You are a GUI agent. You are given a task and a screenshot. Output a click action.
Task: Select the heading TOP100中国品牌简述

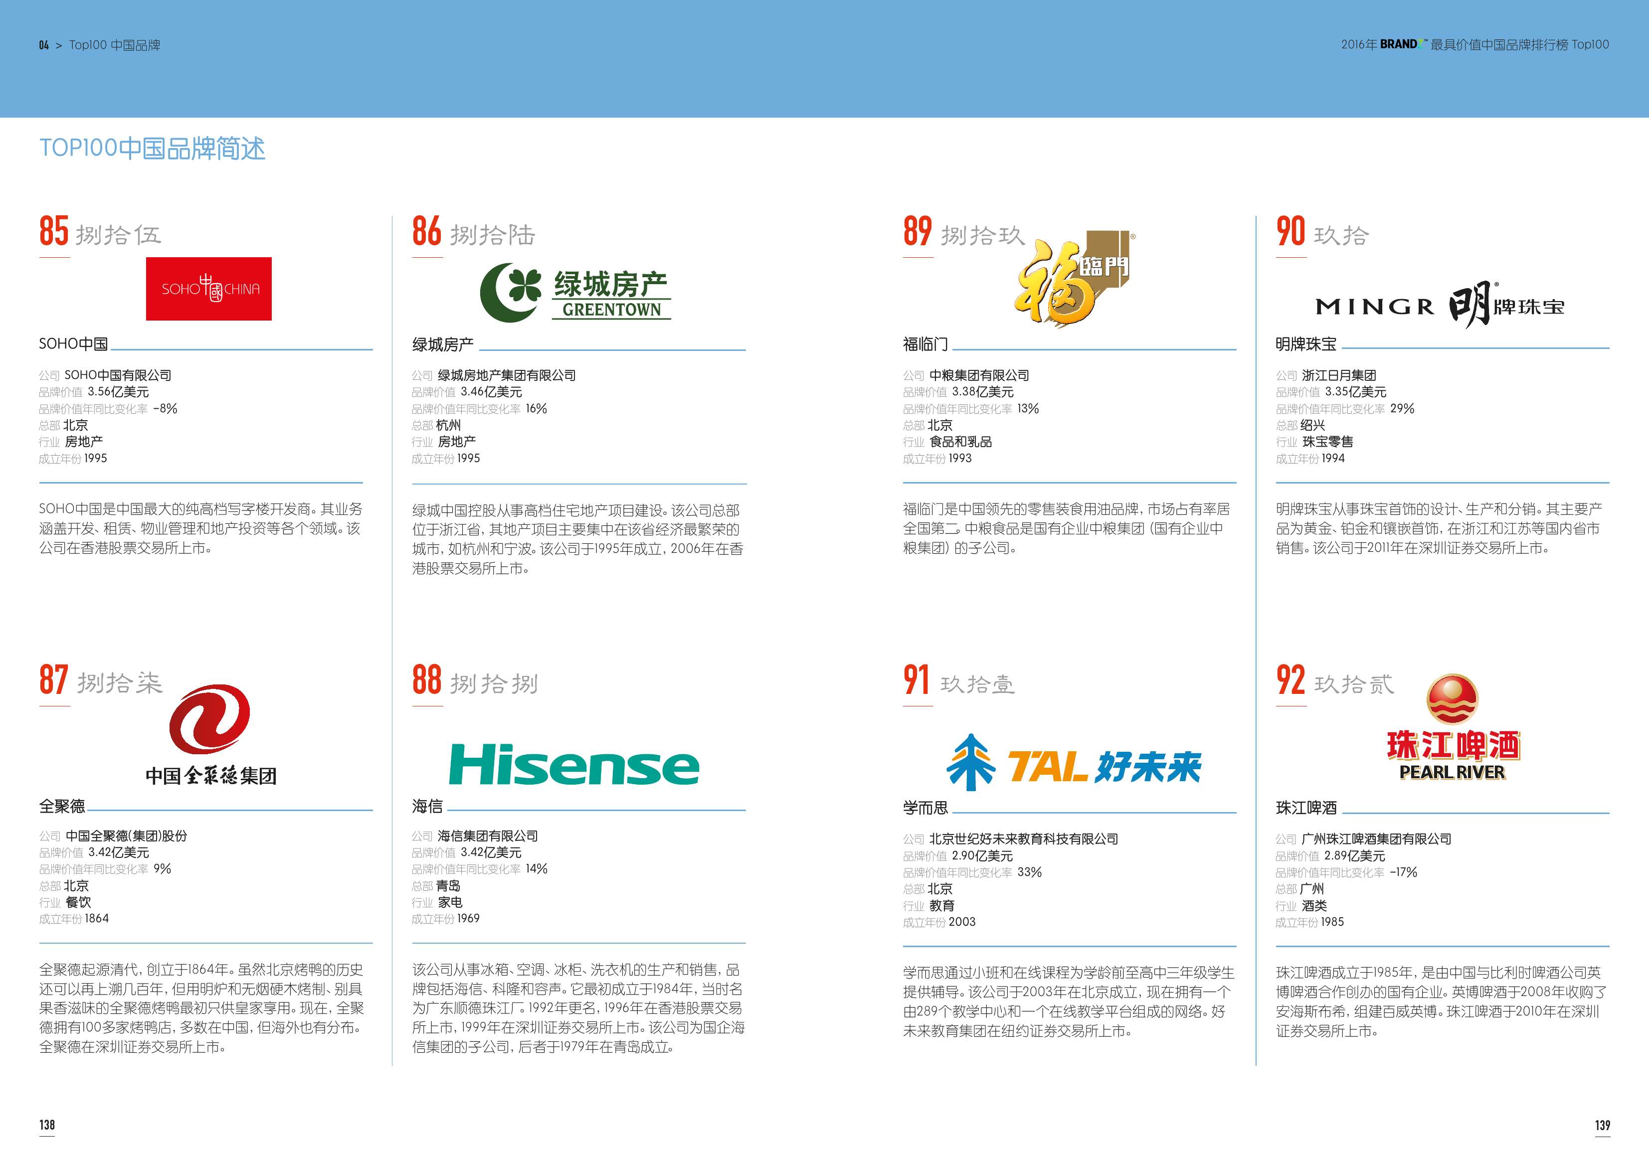(152, 149)
